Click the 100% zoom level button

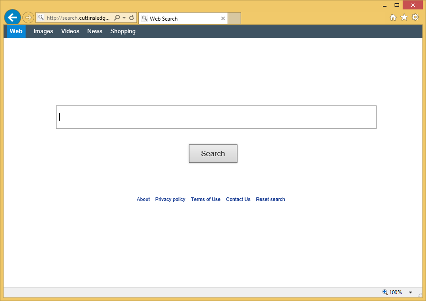392,292
